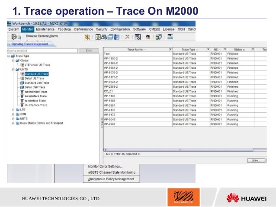The image size is (276, 207).
Task: Click the UMTS folder icon
Action: [x=17, y=70]
